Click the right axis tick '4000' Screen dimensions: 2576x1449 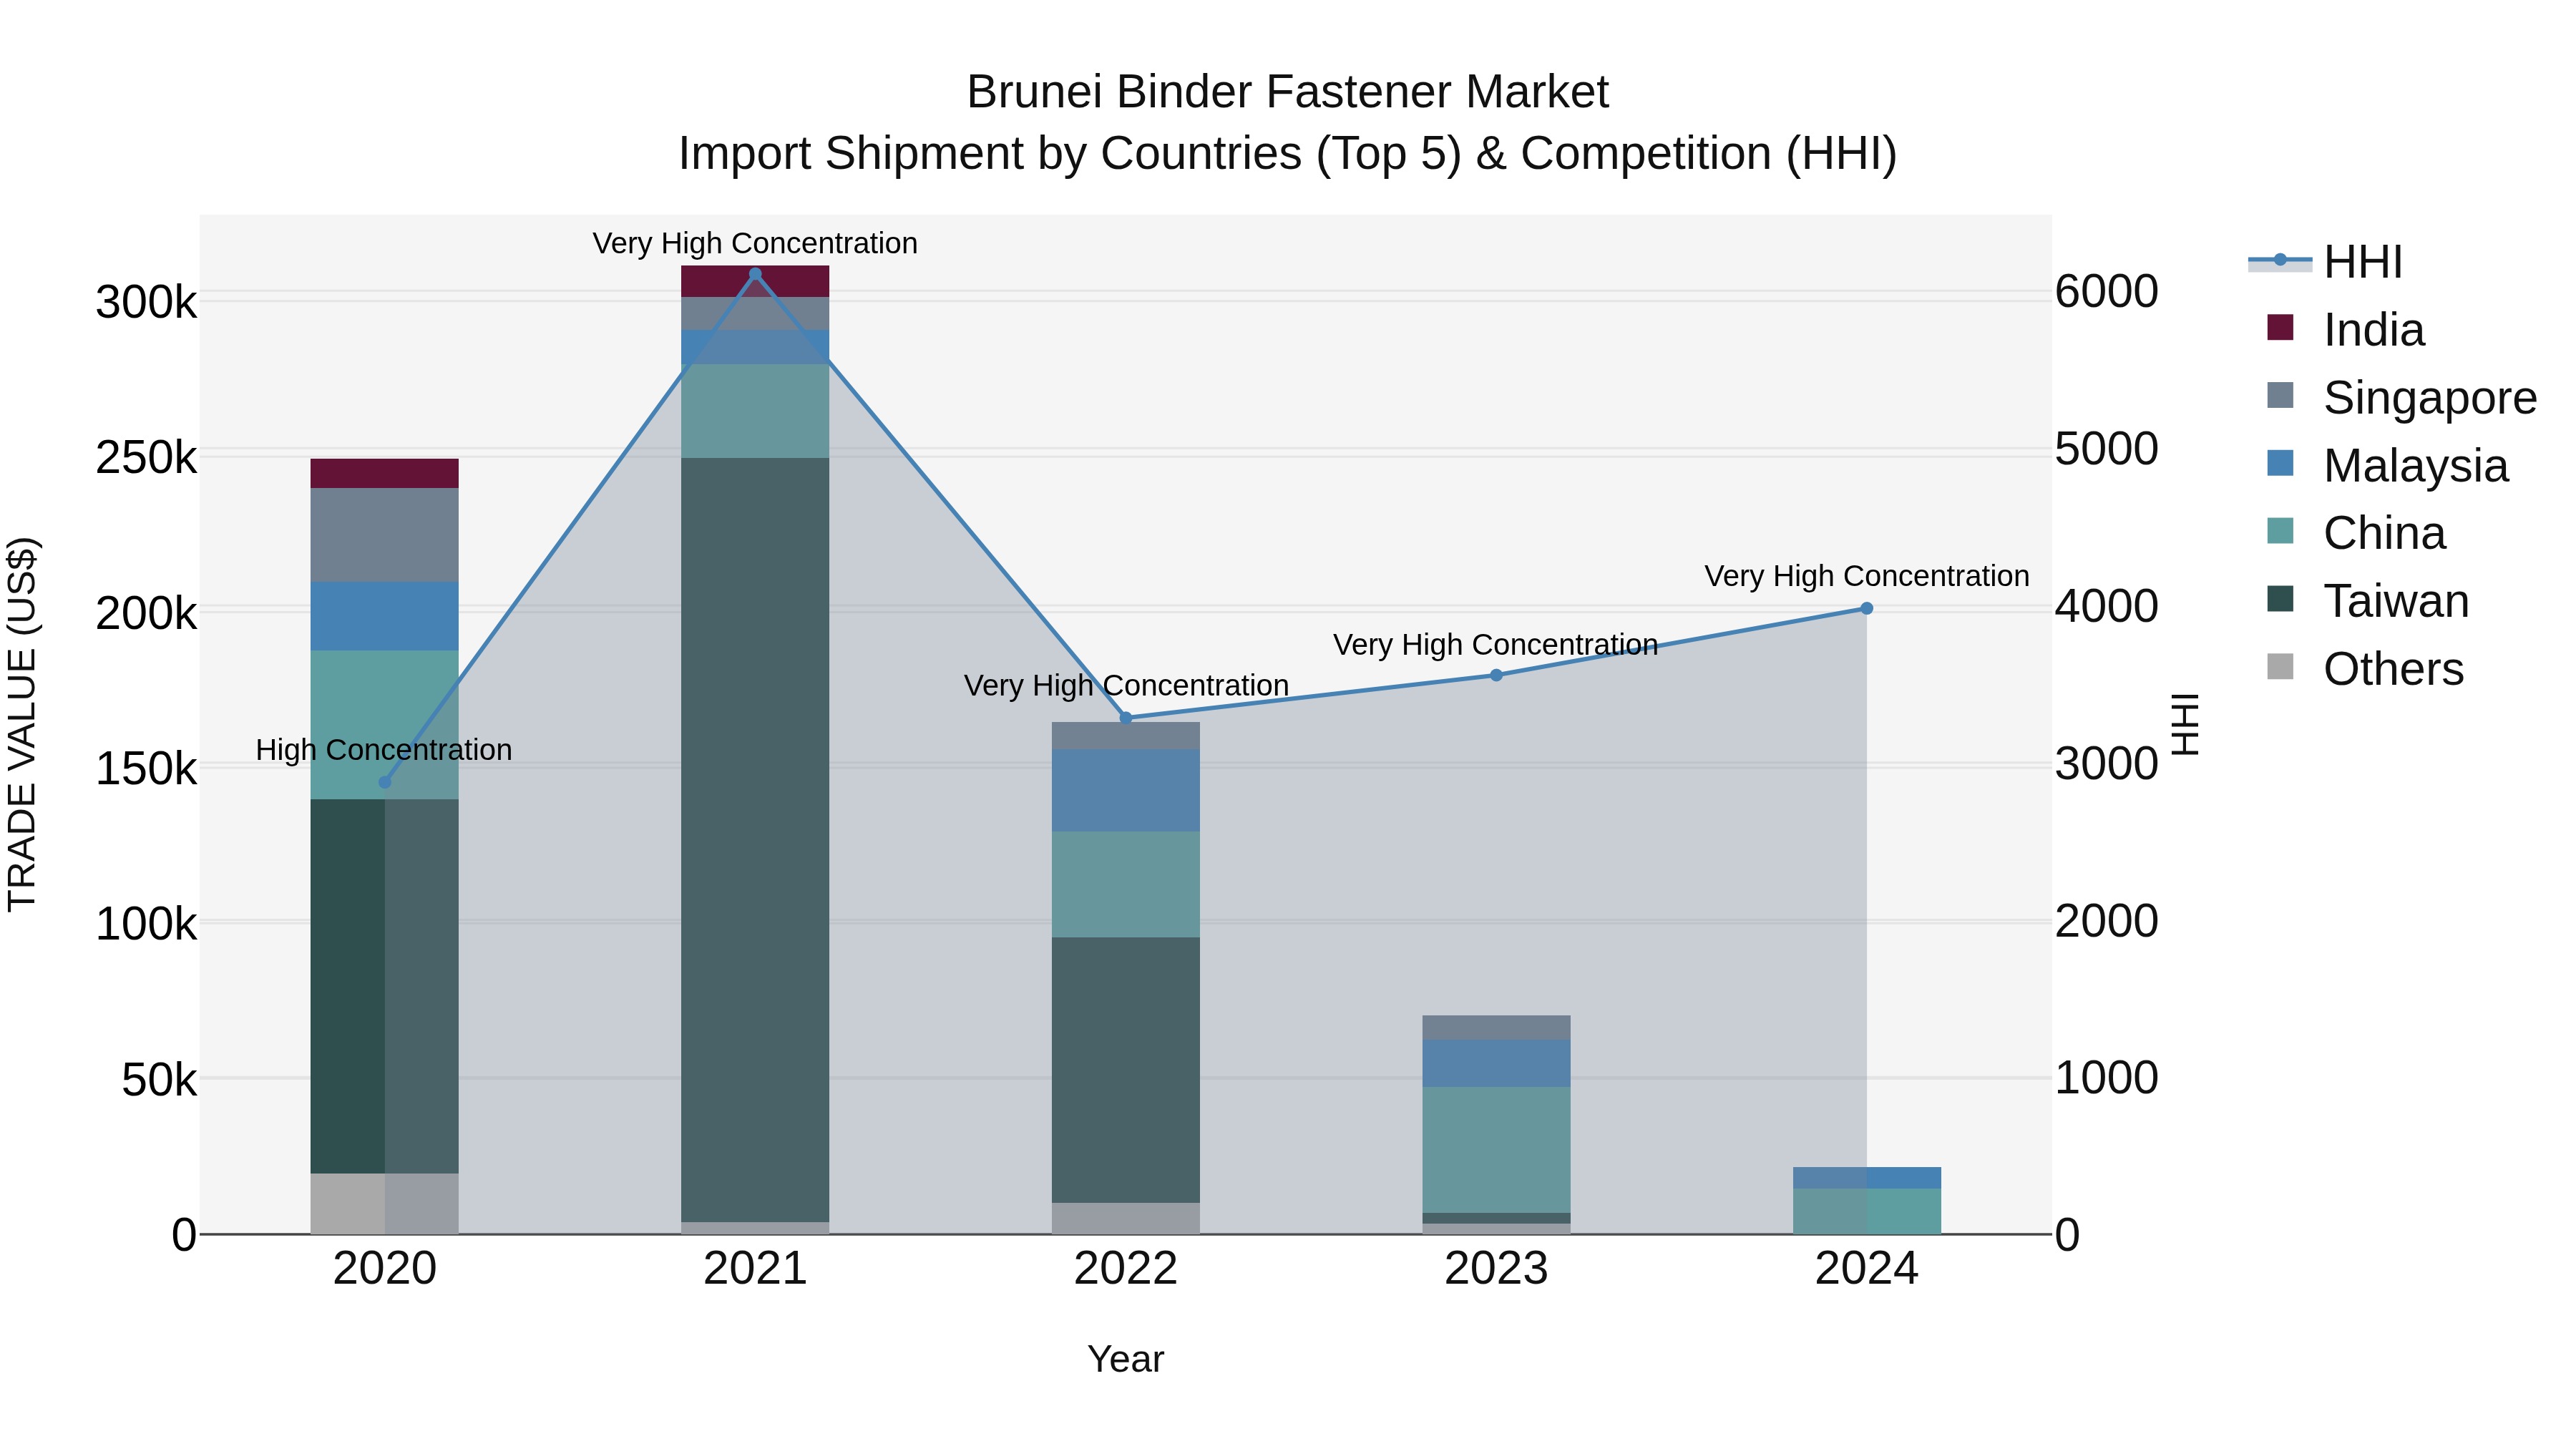2107,606
